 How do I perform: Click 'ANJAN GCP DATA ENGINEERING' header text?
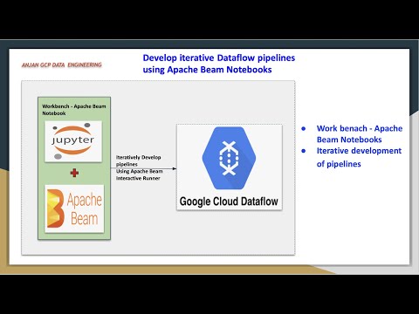point(62,65)
